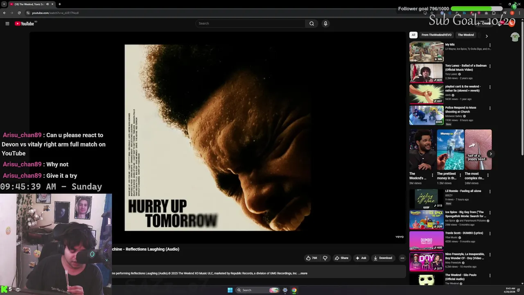This screenshot has width=524, height=295.
Task: Mute the tab via its speaker icon
Action: [47, 4]
